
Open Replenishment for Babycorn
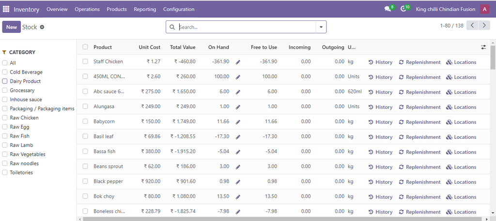420,122
